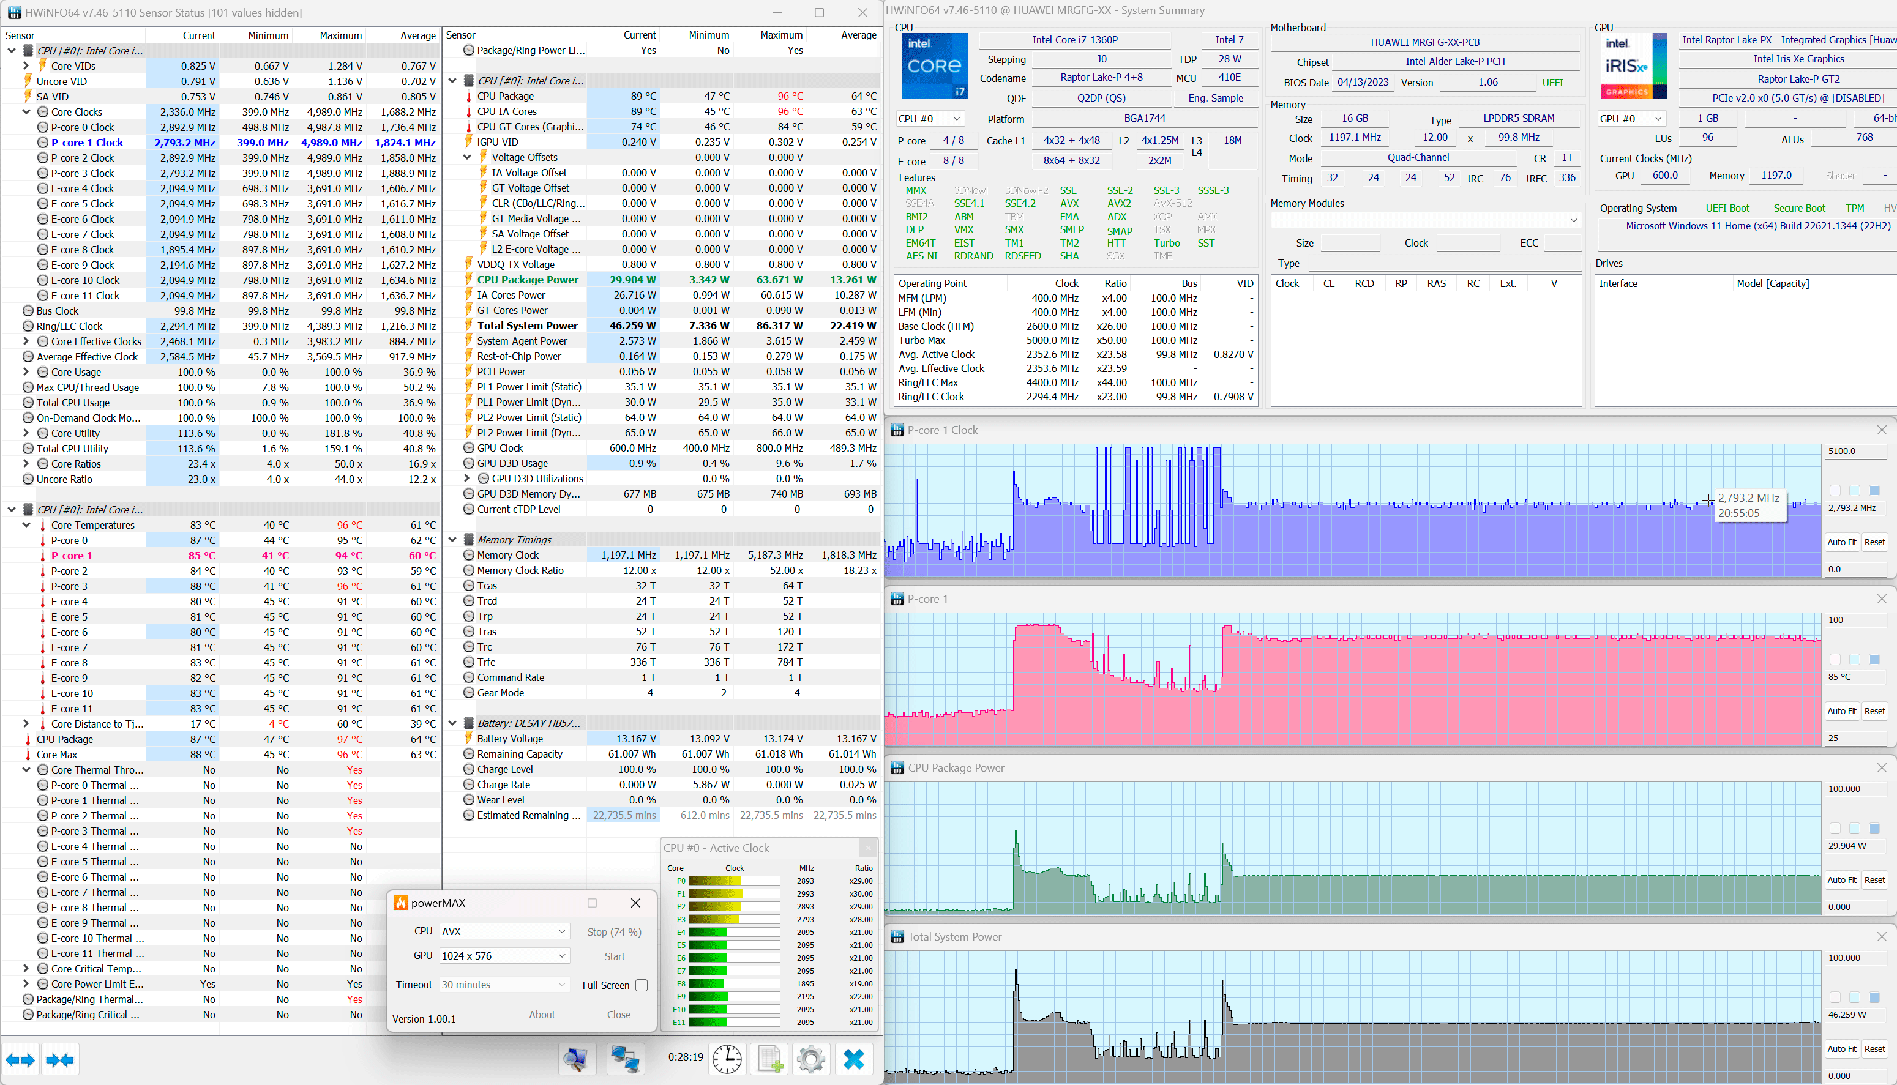Select the CPU Package Power sensor row
The width and height of the screenshot is (1897, 1085).
click(x=528, y=280)
